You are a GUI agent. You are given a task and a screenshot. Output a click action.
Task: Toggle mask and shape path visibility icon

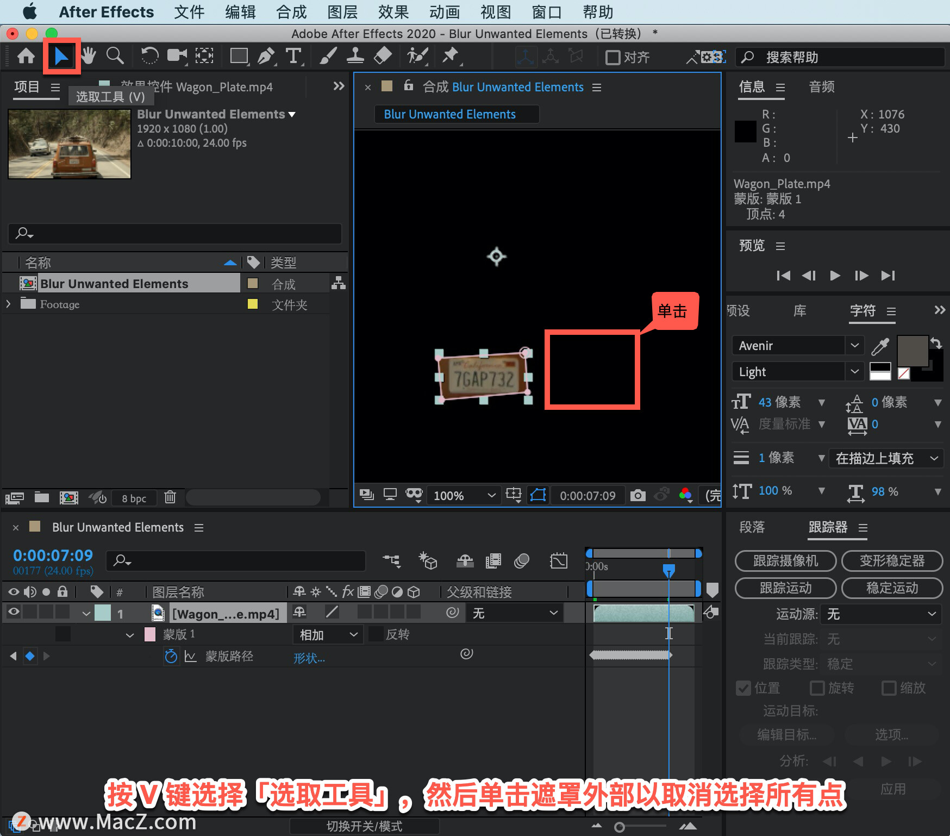click(538, 495)
